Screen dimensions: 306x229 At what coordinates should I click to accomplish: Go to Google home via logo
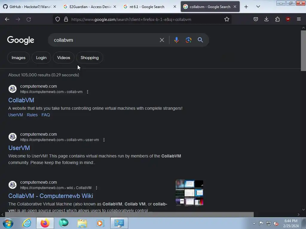click(21, 40)
